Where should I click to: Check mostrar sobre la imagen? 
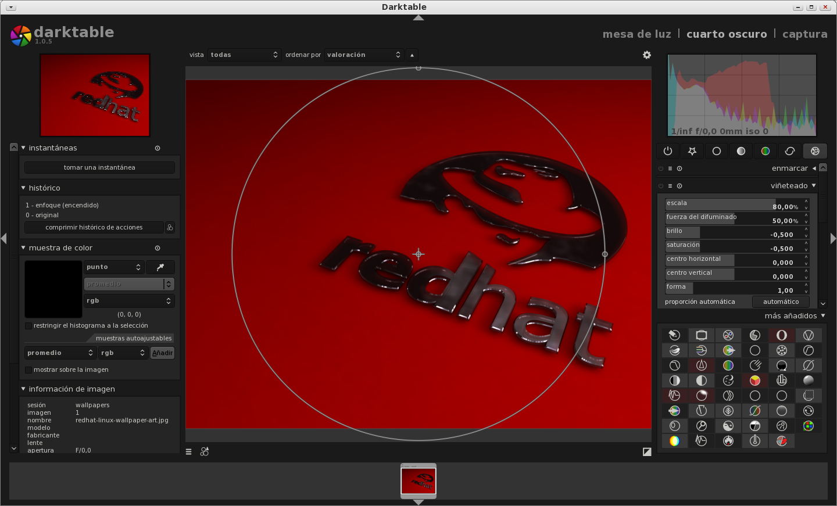28,370
